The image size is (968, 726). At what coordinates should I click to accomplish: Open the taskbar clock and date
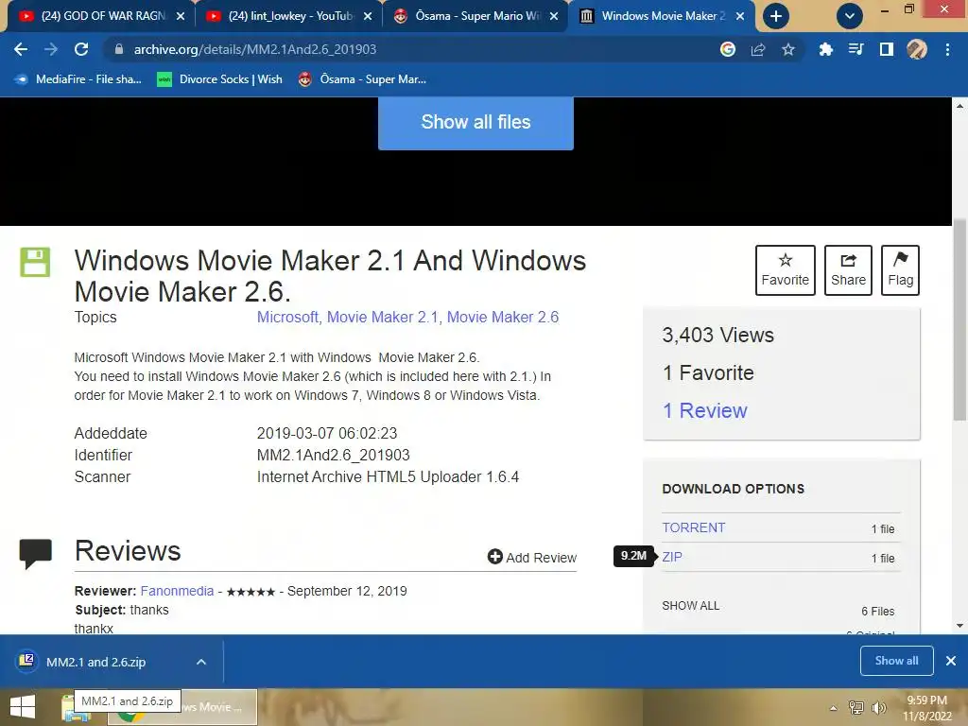tap(927, 708)
